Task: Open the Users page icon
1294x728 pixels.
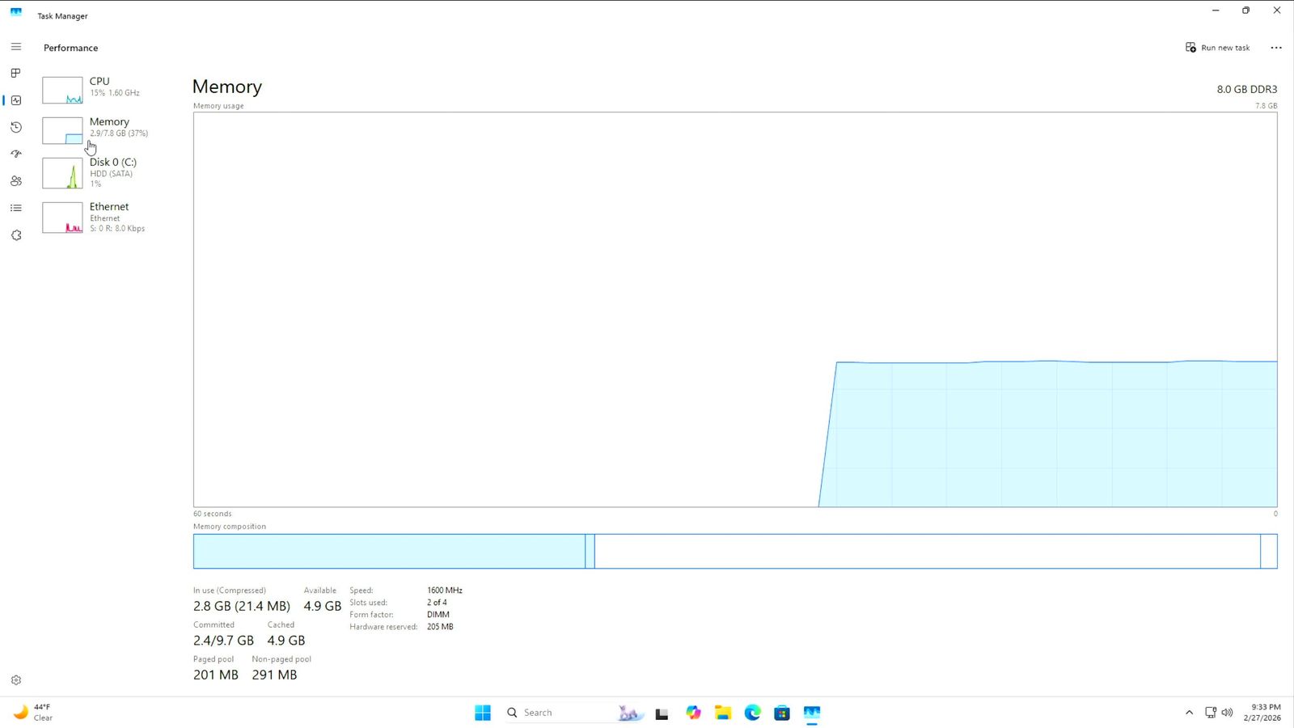Action: pos(15,181)
